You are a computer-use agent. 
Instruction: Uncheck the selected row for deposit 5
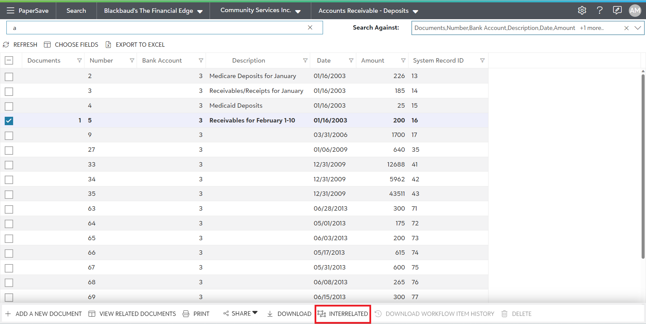pos(9,121)
